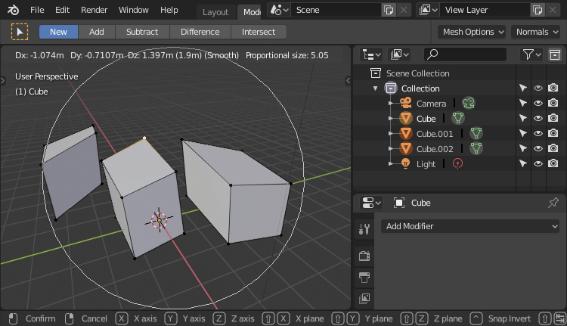The width and height of the screenshot is (567, 326).
Task: Click the Cube.001 mesh object icon
Action: click(x=406, y=134)
